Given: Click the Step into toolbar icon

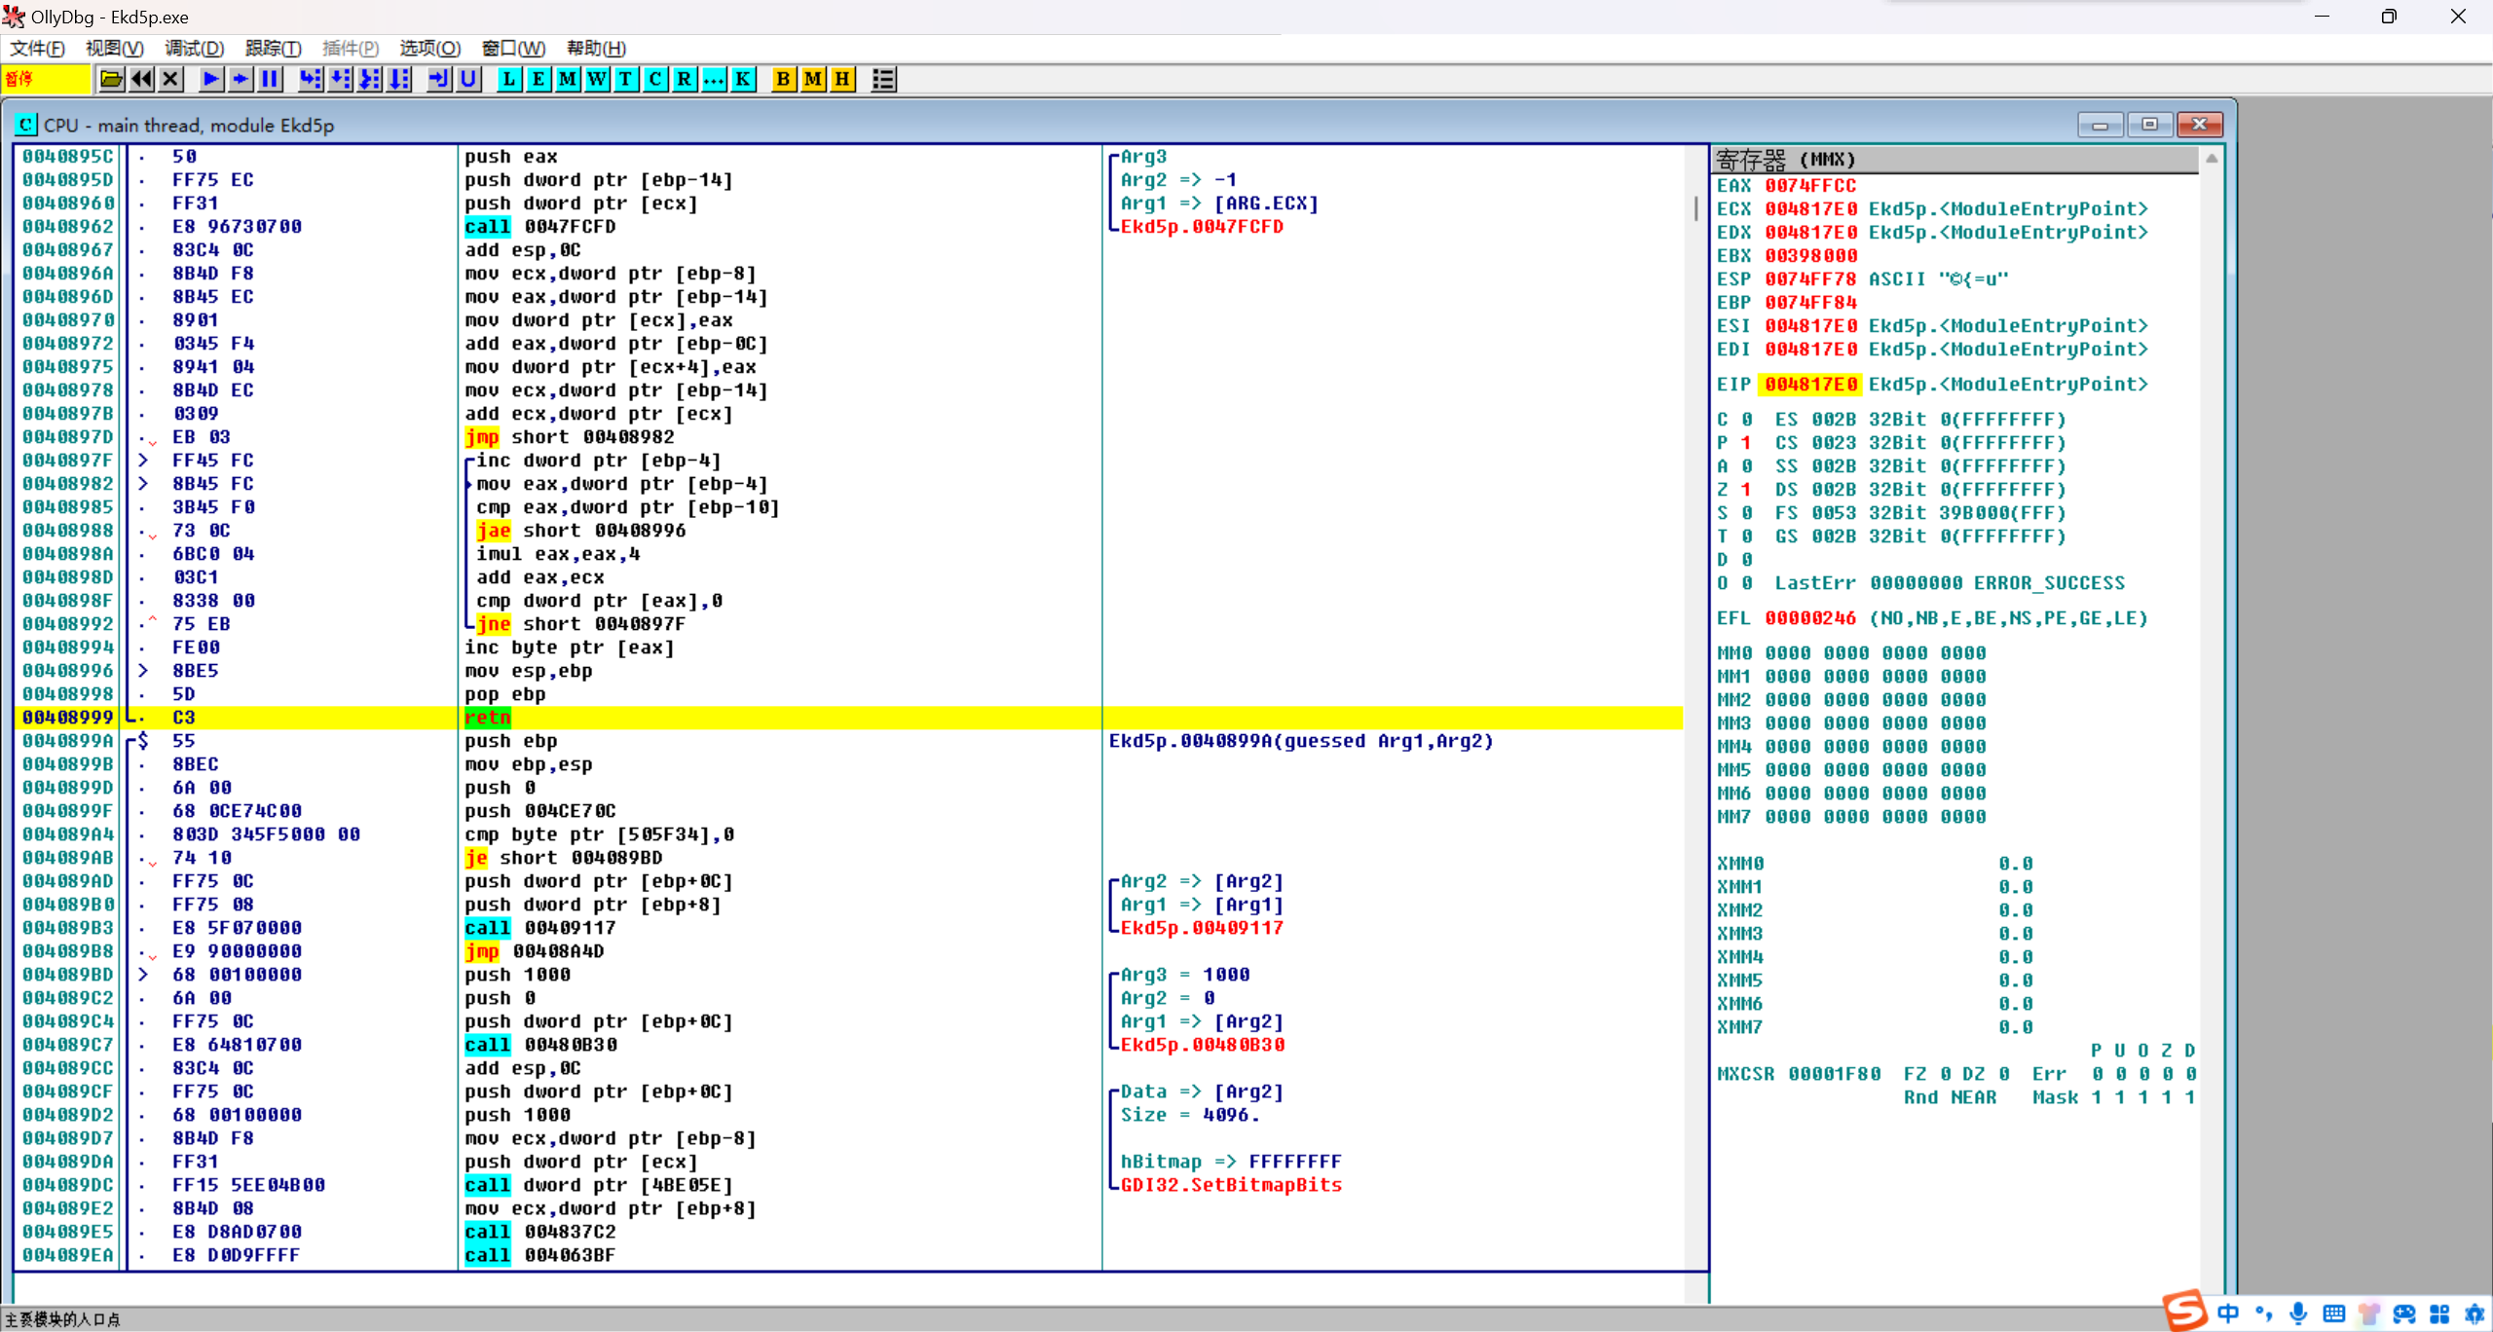Looking at the screenshot, I should (x=310, y=80).
